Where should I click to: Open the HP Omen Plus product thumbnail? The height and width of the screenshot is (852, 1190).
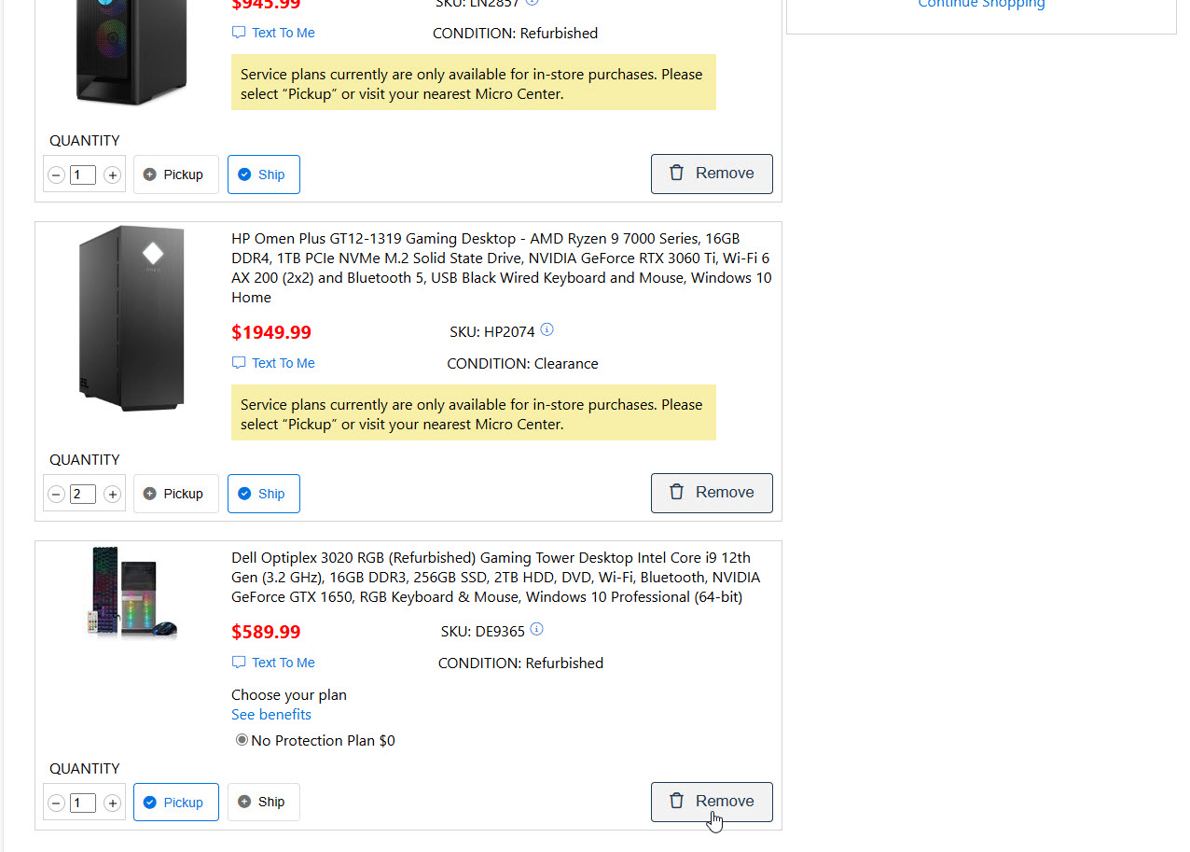(x=131, y=318)
